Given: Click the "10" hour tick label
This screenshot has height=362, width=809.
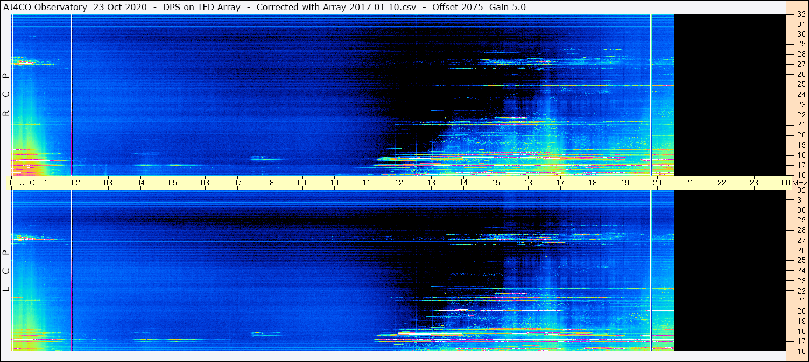Looking at the screenshot, I should (334, 183).
